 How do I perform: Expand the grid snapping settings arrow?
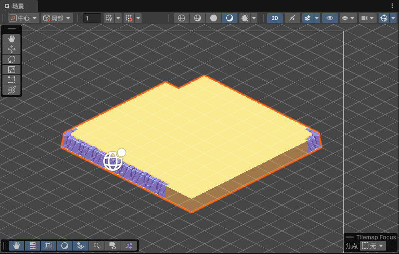point(138,18)
